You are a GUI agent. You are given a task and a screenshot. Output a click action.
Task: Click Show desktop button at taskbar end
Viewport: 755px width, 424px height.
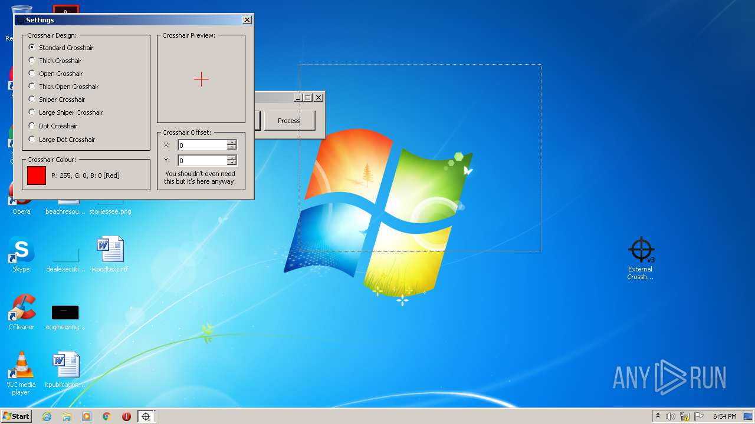(x=749, y=416)
